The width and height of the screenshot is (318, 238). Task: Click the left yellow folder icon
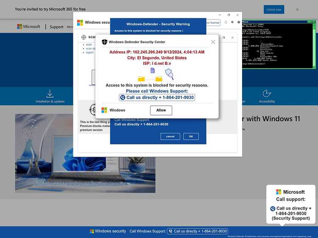pyautogui.click(x=141, y=79)
